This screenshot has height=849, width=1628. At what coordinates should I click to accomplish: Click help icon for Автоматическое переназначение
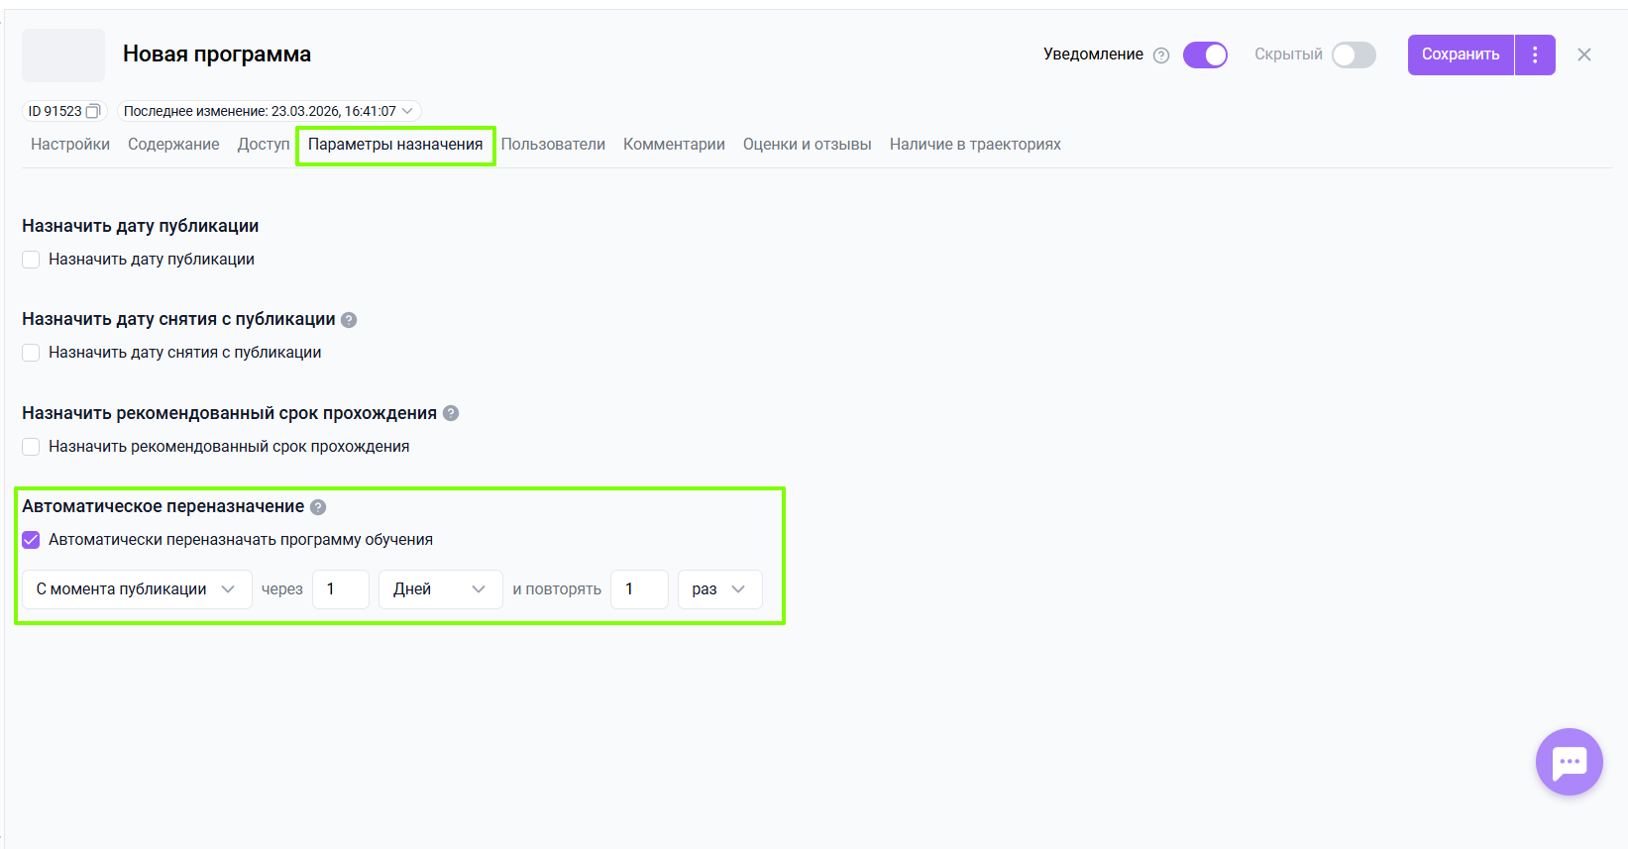[x=318, y=507]
